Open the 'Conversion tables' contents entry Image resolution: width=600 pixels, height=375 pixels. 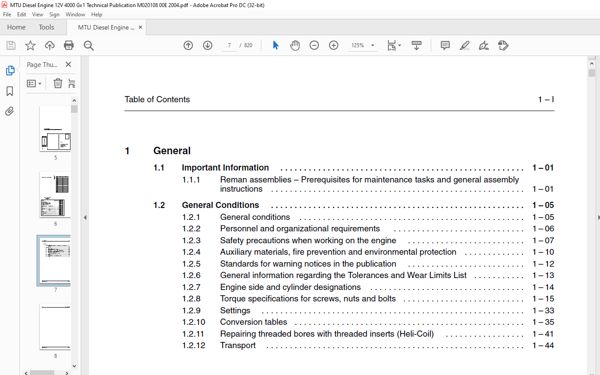point(253,322)
